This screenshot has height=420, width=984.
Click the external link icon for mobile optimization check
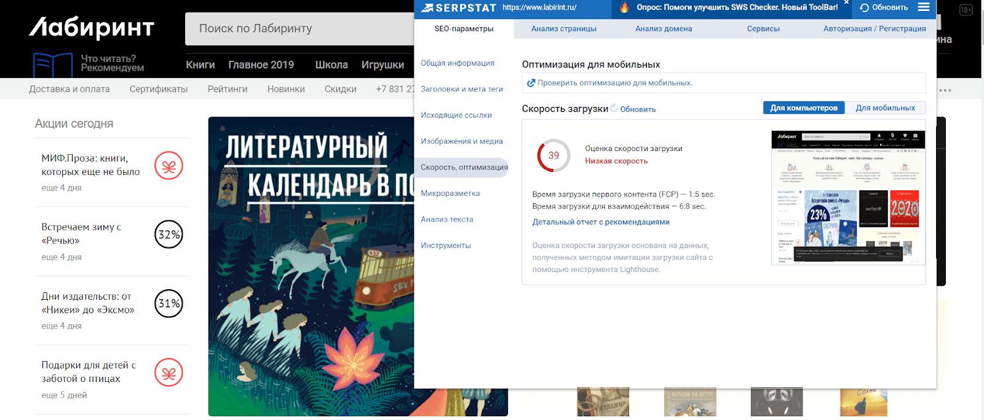tap(531, 83)
